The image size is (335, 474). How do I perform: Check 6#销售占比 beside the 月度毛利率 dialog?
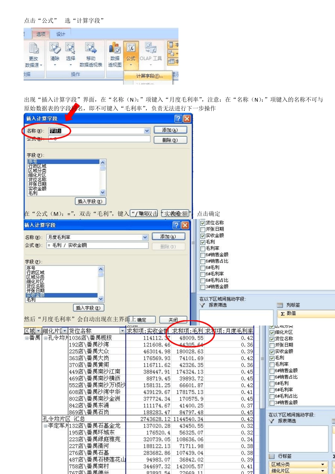(203, 261)
